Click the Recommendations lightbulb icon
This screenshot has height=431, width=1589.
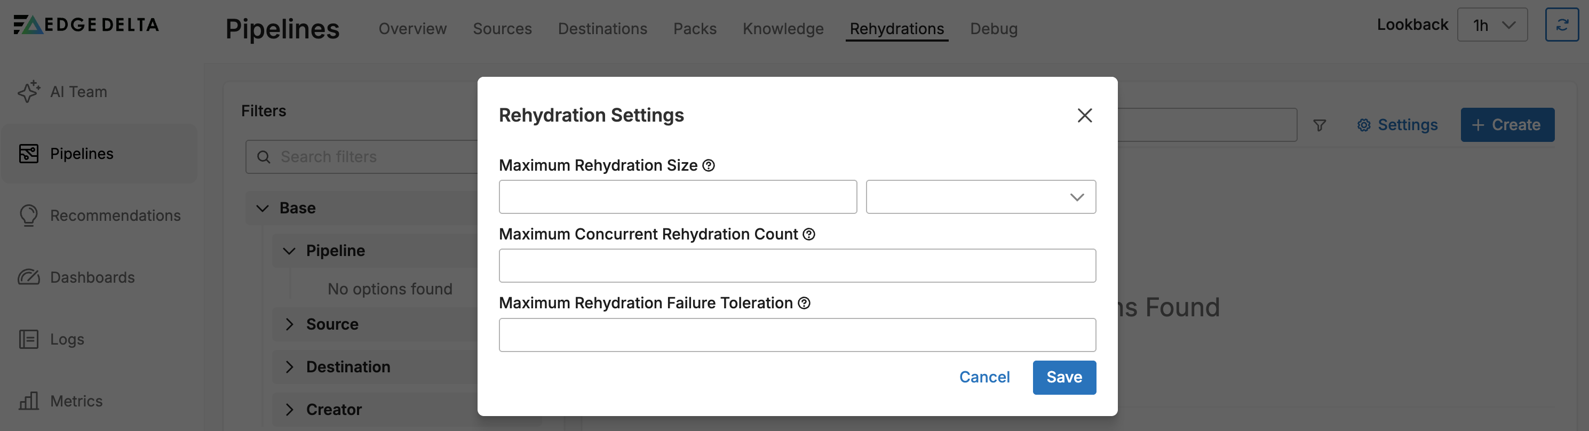[x=29, y=215]
